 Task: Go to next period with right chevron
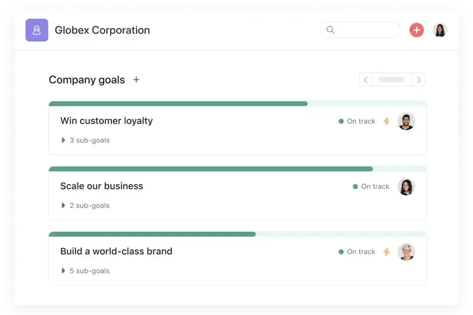point(419,80)
